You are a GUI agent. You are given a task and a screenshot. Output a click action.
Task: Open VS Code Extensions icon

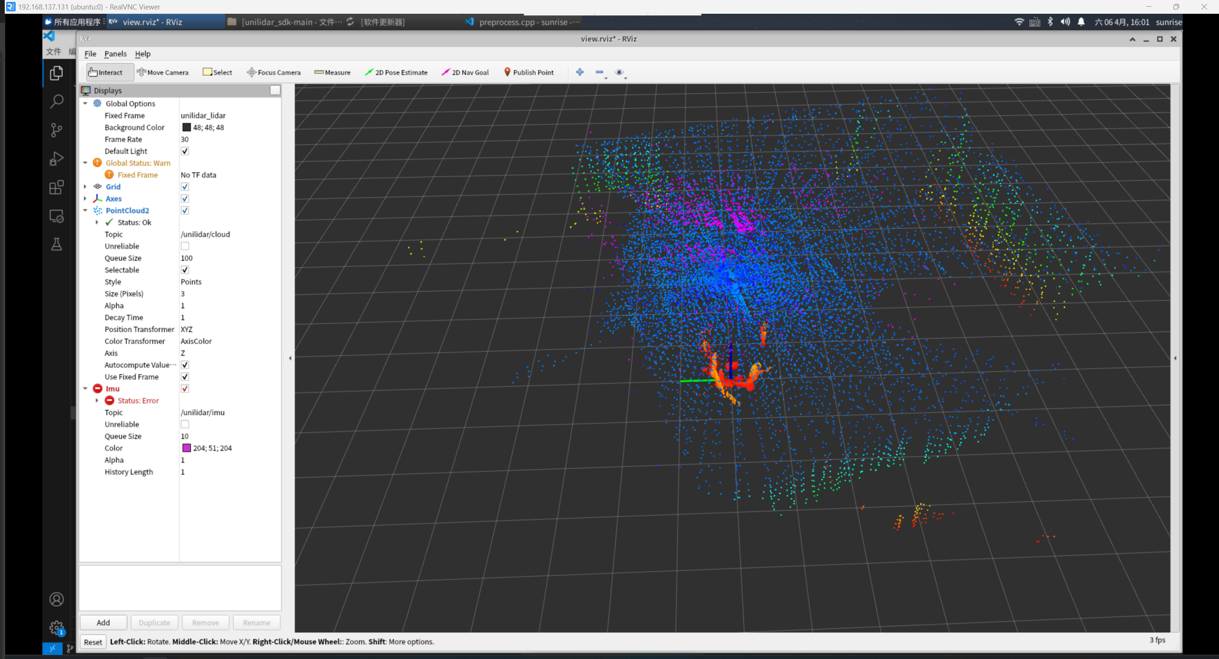(x=56, y=187)
